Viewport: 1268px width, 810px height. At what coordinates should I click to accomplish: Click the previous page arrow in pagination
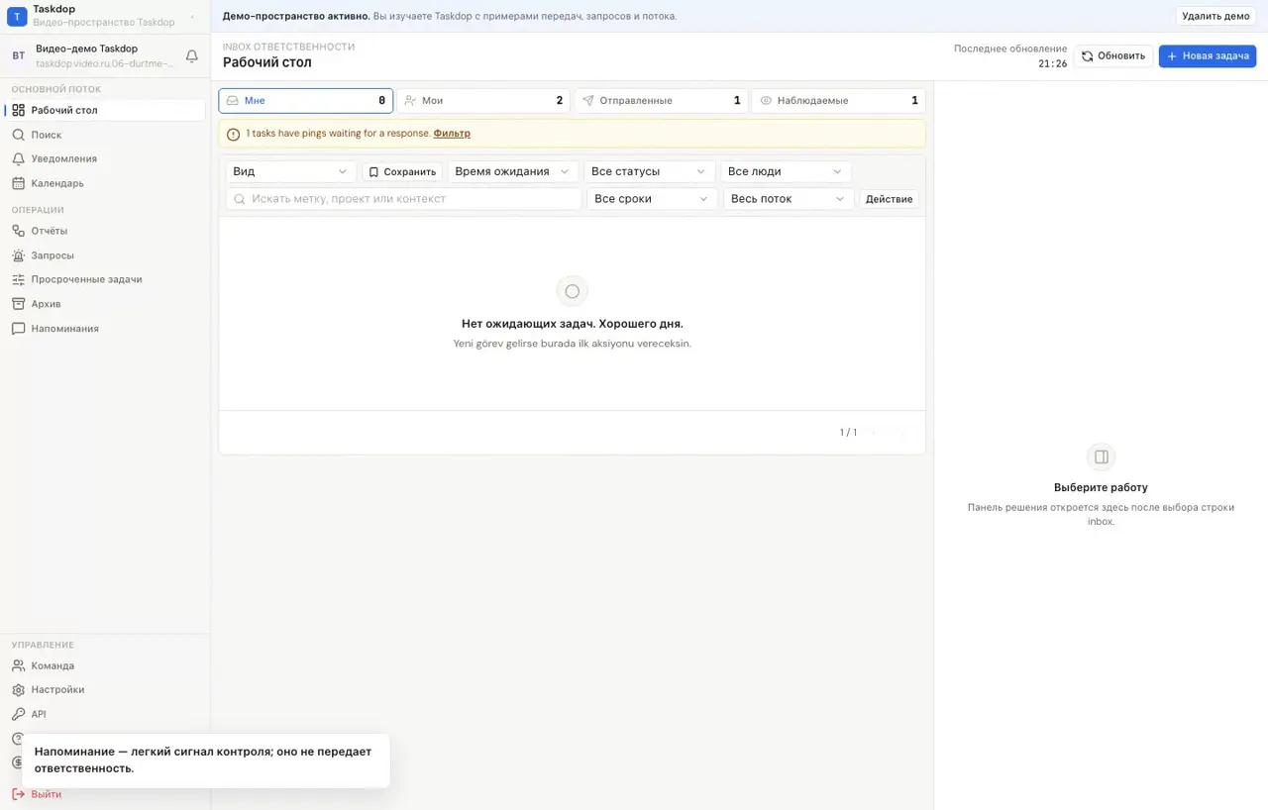(874, 433)
